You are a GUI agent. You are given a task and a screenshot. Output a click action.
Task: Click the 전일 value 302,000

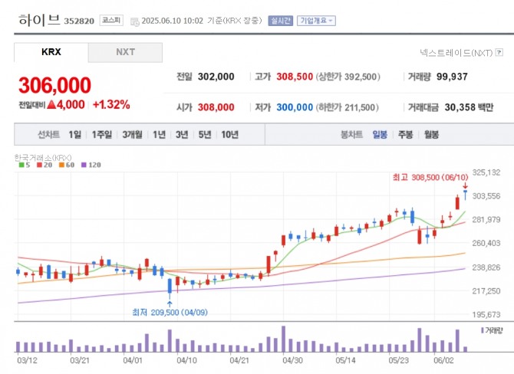tap(216, 77)
